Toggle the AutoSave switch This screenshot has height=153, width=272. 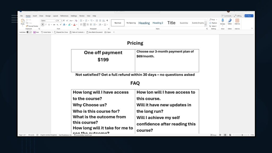29,32
